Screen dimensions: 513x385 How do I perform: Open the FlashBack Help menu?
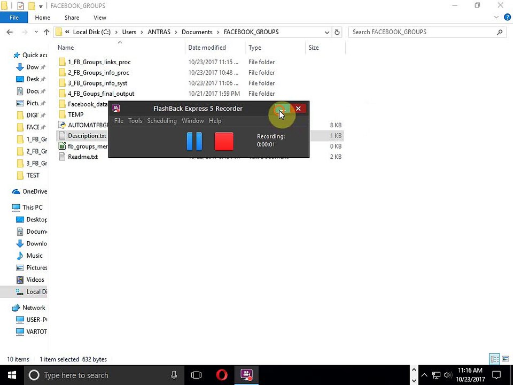215,121
